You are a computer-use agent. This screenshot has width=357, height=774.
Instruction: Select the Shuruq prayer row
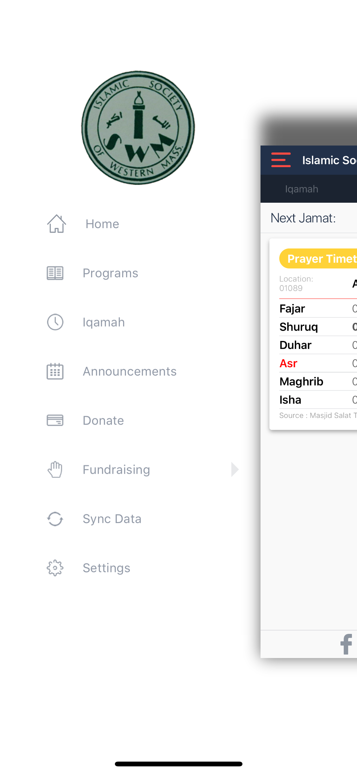click(x=318, y=327)
